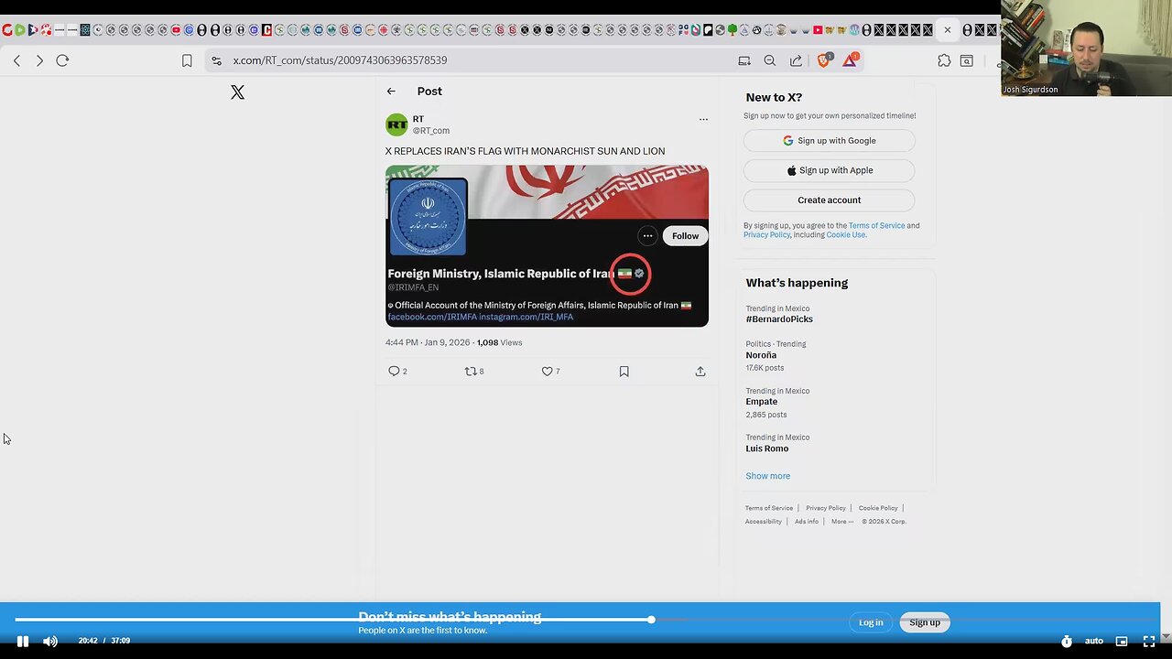Click browser forward arrow

coord(39,60)
